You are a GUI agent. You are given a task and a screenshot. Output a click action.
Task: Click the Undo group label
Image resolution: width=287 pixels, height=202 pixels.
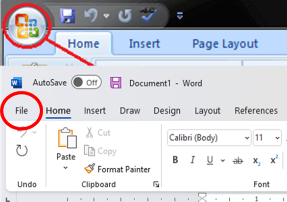(x=27, y=184)
